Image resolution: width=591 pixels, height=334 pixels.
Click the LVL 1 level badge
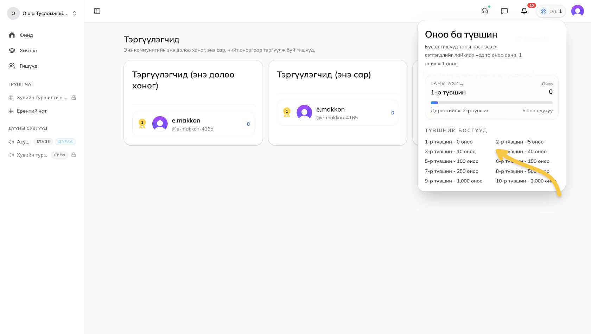(x=551, y=11)
